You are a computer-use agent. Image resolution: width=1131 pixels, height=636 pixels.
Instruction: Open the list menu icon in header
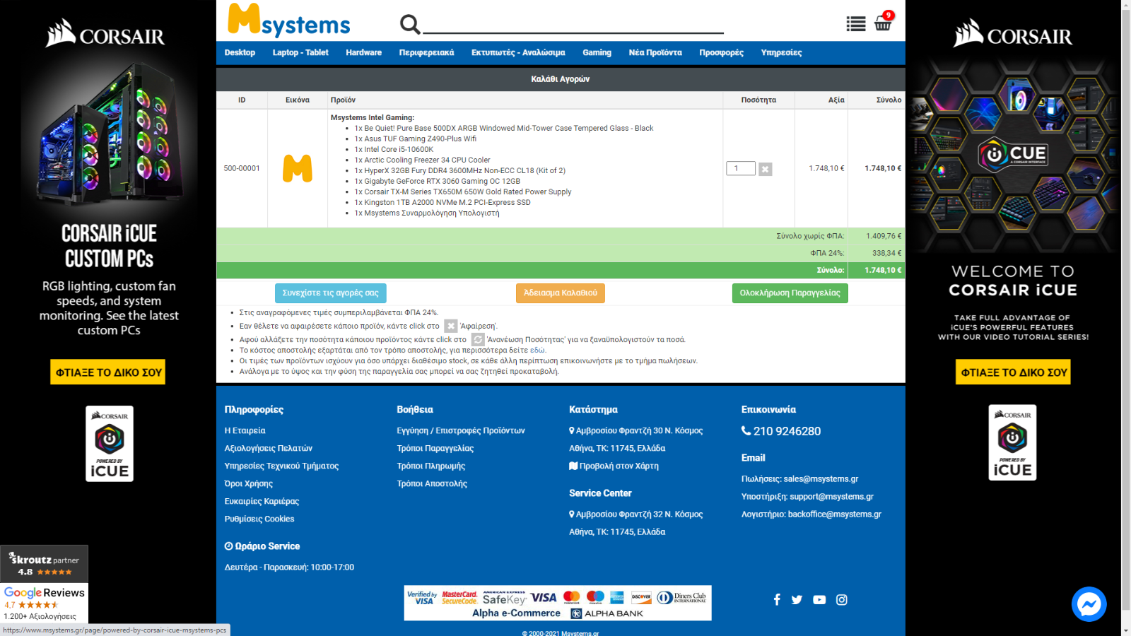pyautogui.click(x=856, y=24)
